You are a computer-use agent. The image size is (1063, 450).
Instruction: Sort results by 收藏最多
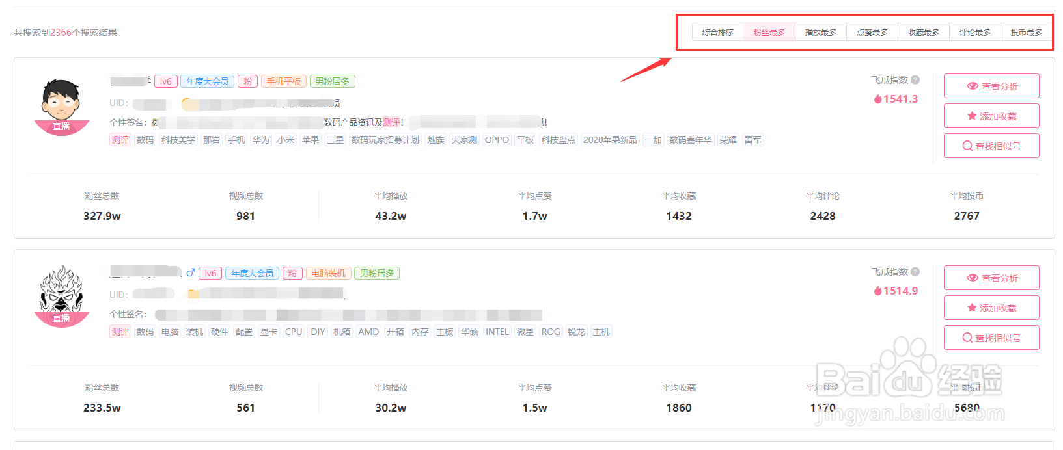tap(924, 32)
